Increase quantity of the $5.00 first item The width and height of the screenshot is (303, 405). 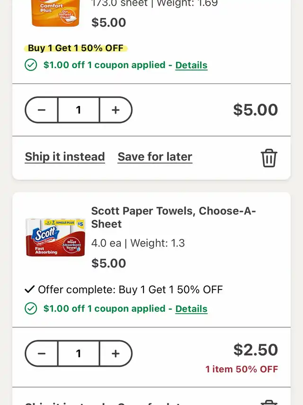click(116, 110)
